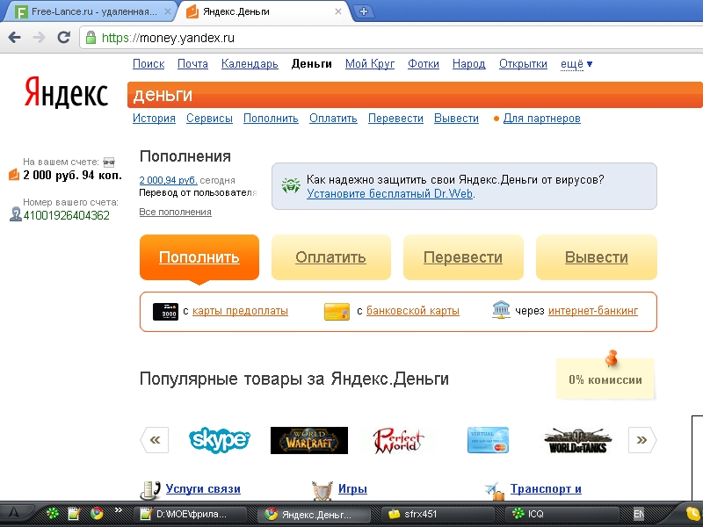Click the orange wallet icon by balance
This screenshot has height=527, width=703.
point(14,174)
